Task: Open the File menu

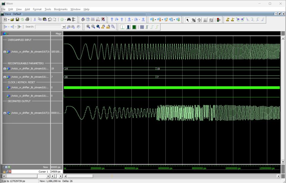Action: [3, 9]
